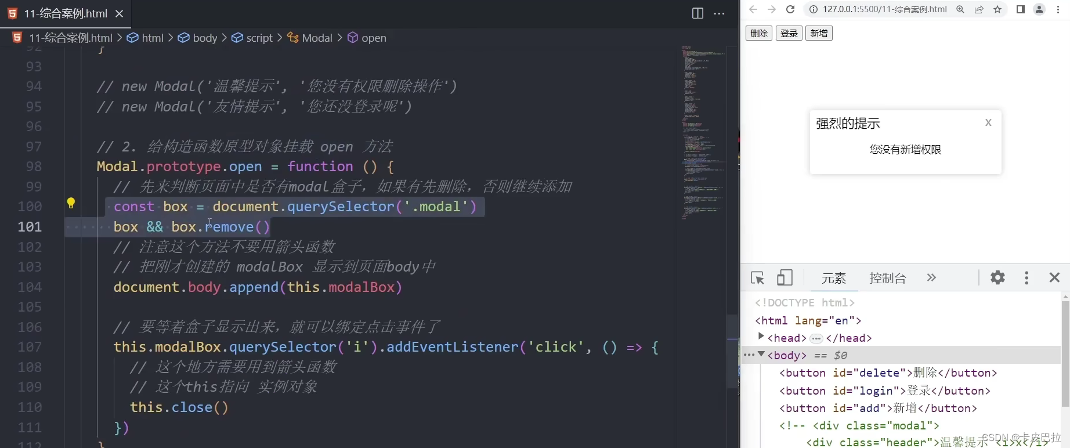Click the HTML5 file icon on editor tab
Image resolution: width=1070 pixels, height=448 pixels.
(13, 13)
